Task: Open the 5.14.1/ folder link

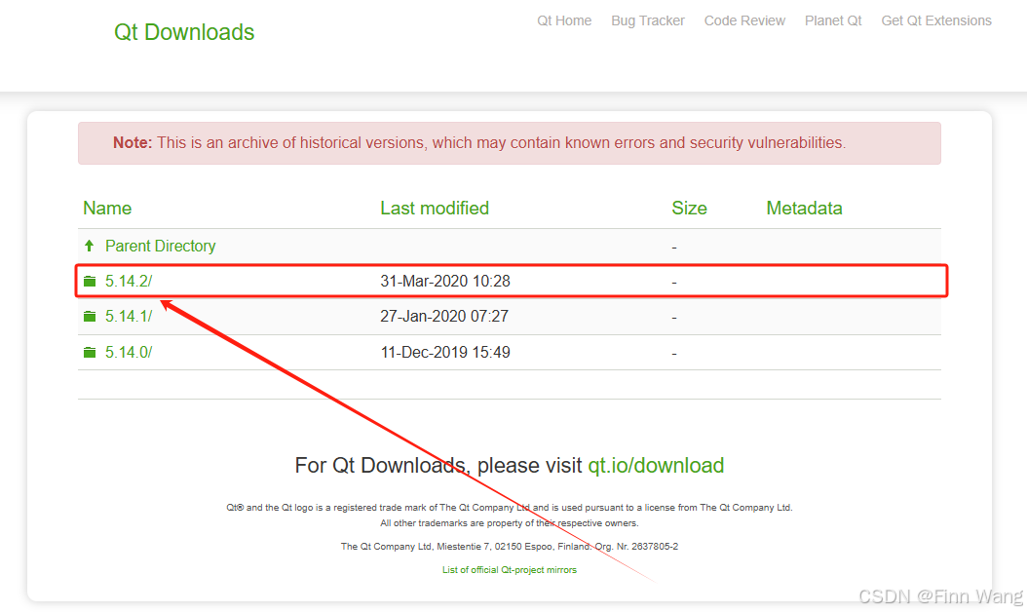Action: tap(129, 317)
